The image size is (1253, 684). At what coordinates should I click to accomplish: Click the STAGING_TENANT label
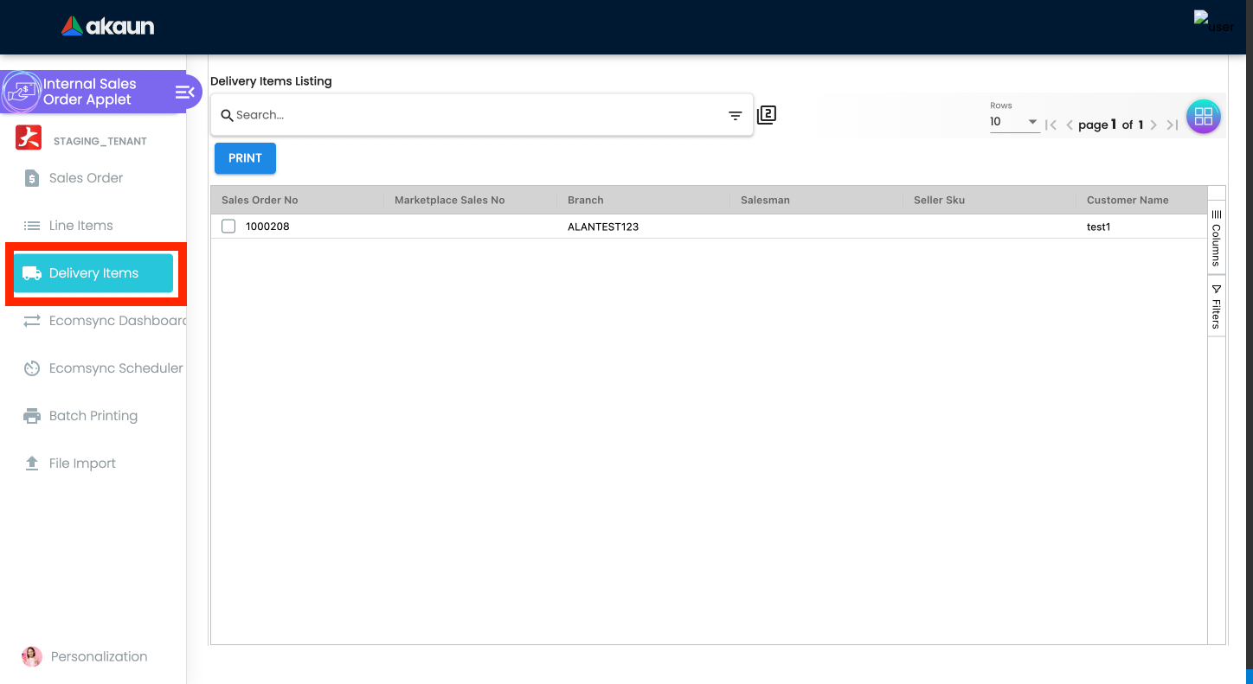(x=100, y=141)
